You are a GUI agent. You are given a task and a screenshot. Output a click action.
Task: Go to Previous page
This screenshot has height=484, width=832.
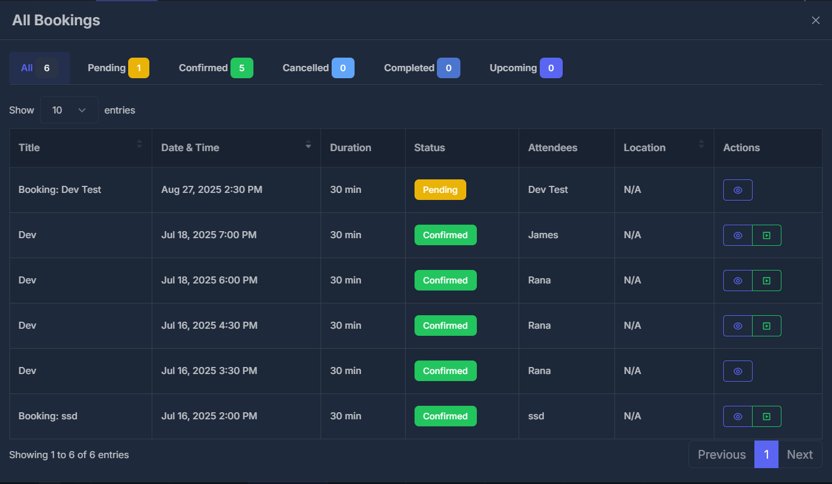(721, 455)
